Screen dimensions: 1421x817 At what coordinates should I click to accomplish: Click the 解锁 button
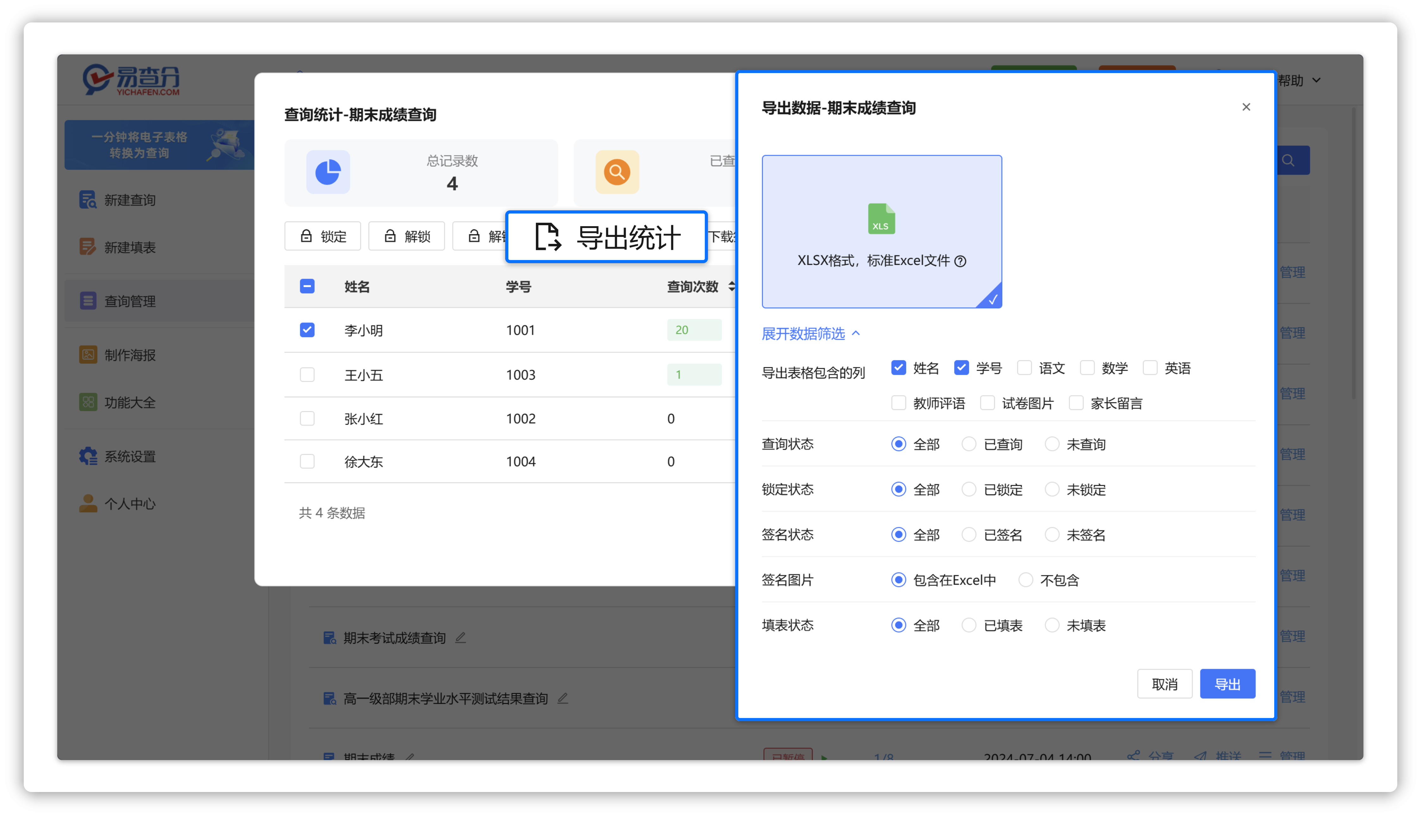click(406, 236)
